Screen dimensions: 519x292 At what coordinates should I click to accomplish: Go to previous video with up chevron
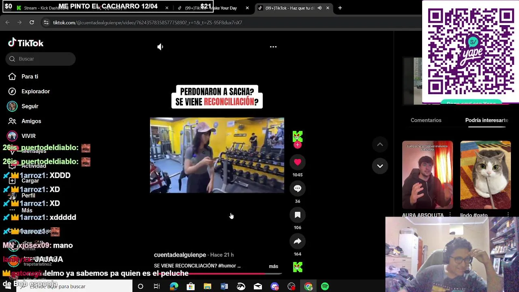[380, 144]
